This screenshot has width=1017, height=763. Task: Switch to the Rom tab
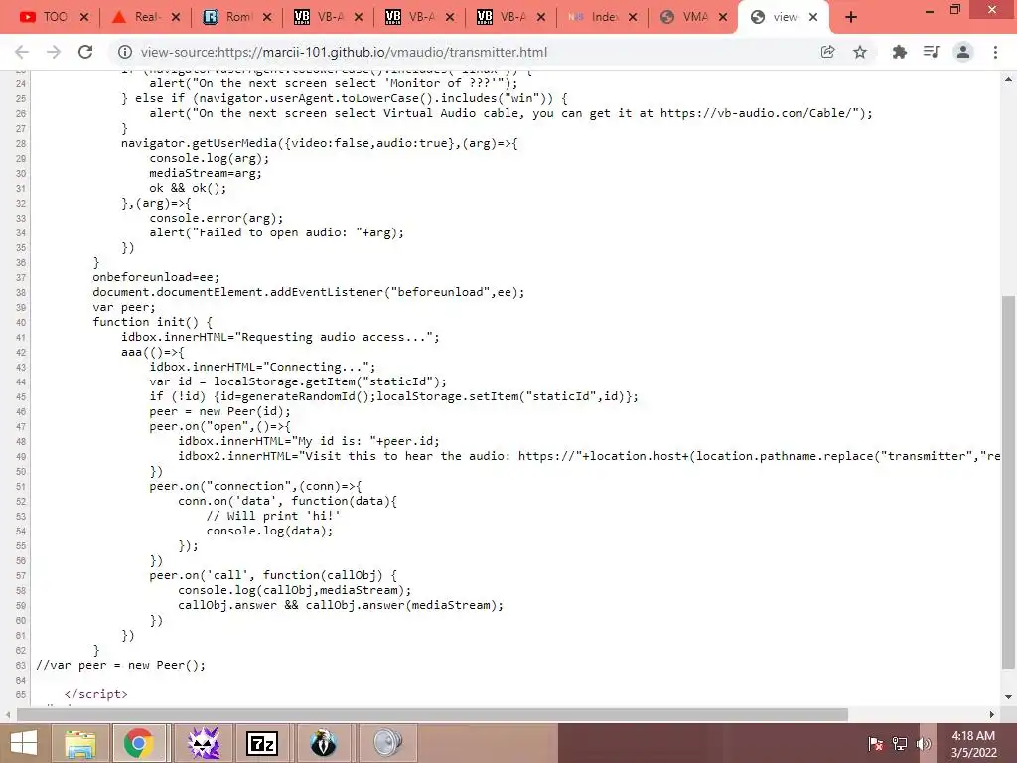coord(237,17)
